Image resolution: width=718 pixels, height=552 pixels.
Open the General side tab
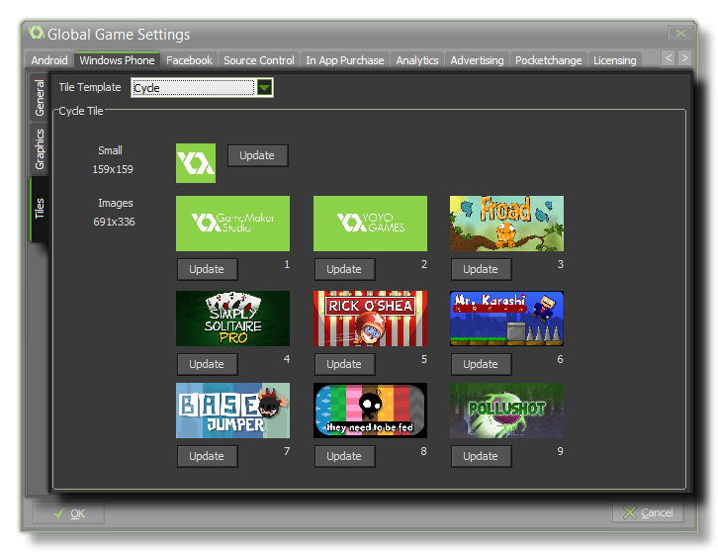pyautogui.click(x=40, y=98)
